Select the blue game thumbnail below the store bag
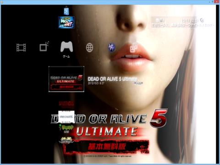 click(x=66, y=22)
